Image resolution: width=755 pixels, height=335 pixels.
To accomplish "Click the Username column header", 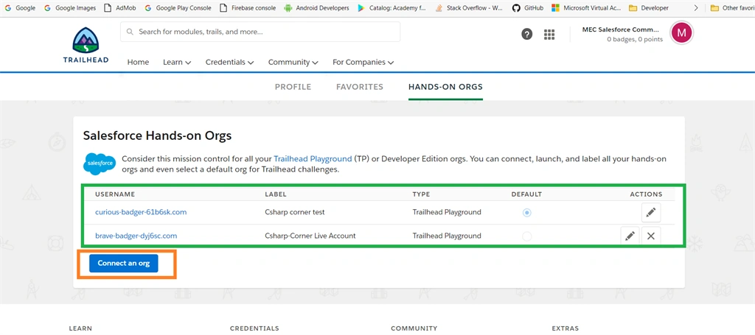I will (x=115, y=194).
